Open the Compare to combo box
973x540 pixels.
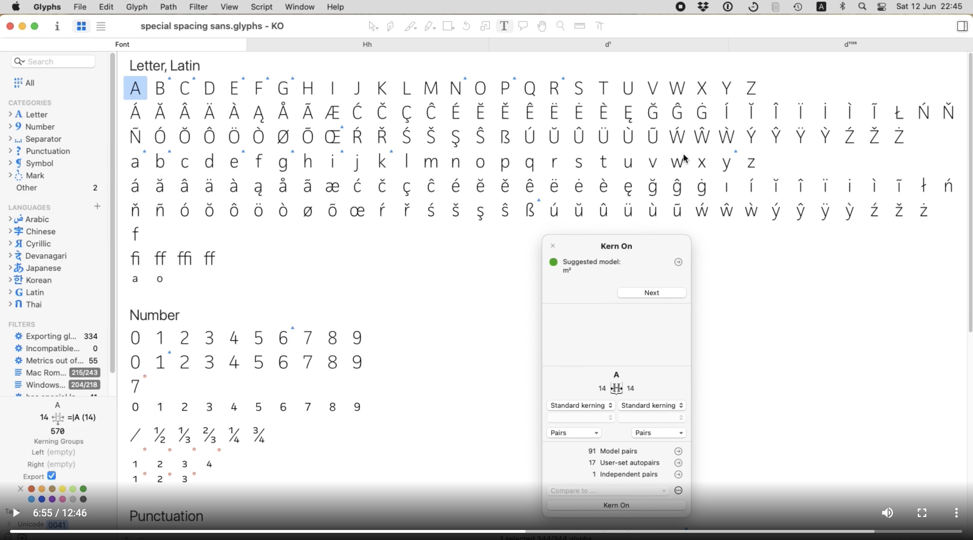coord(608,491)
